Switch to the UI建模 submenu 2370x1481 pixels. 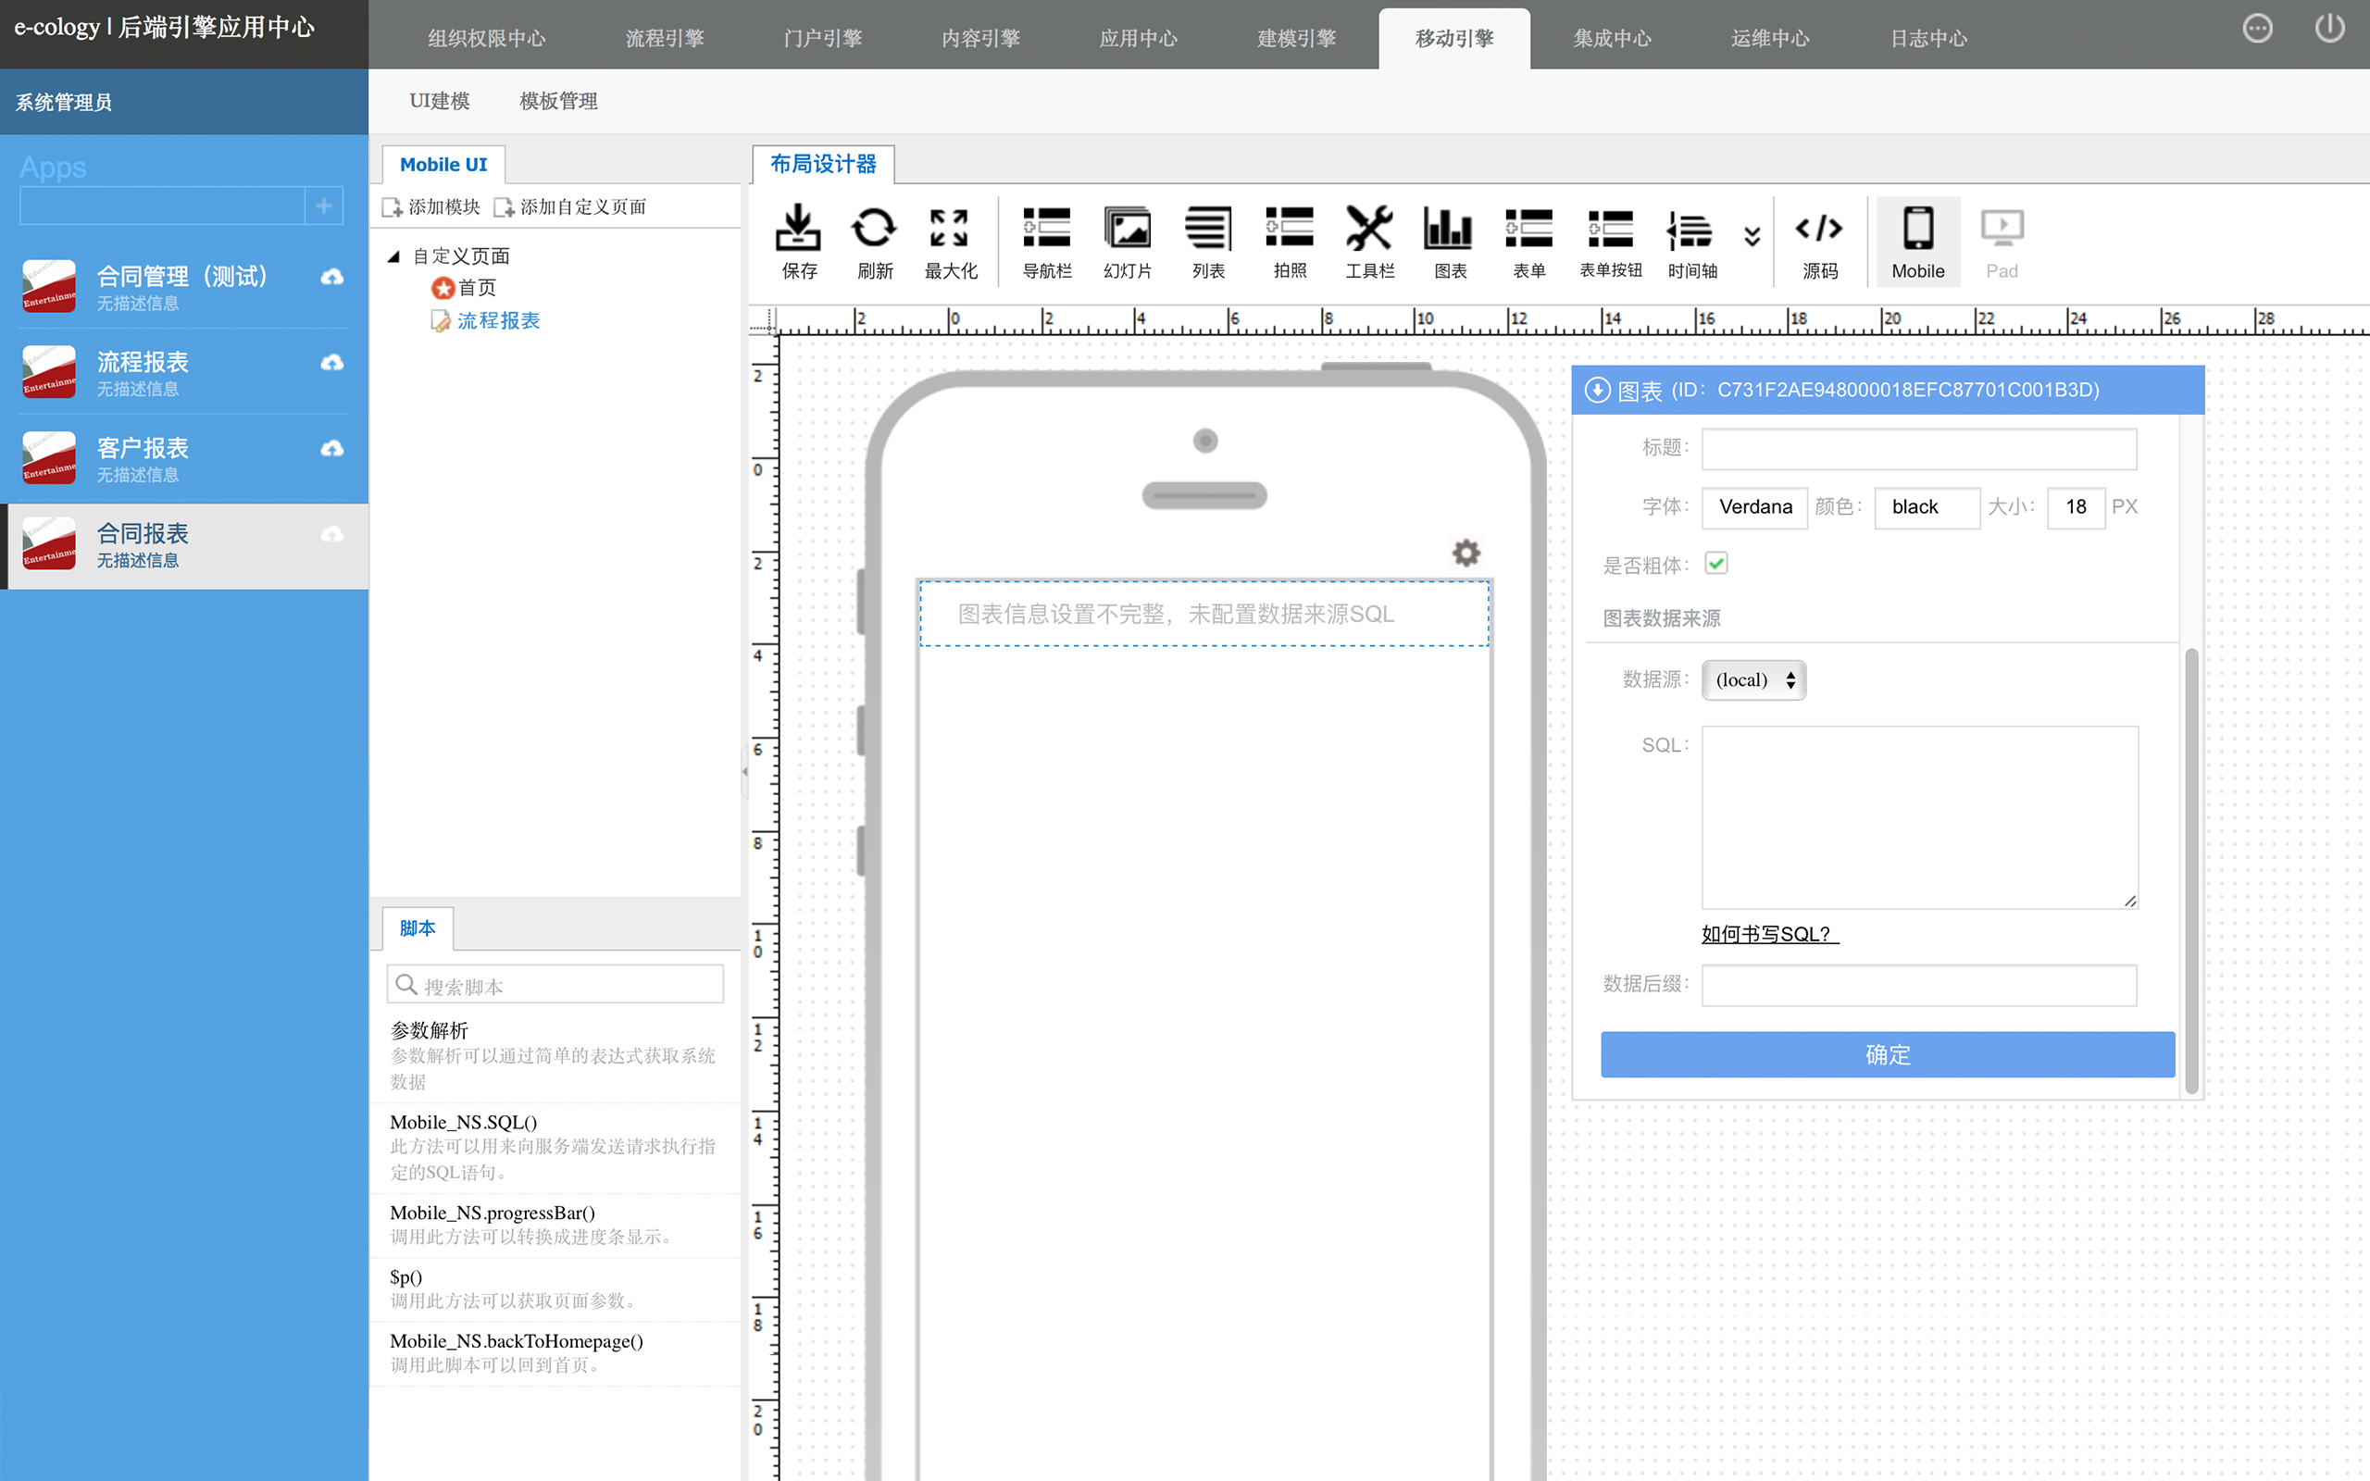click(440, 101)
